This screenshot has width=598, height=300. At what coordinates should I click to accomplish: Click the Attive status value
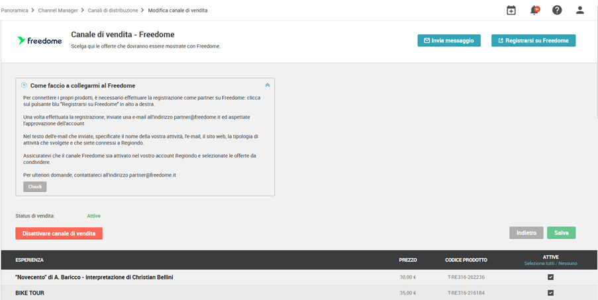tap(93, 216)
